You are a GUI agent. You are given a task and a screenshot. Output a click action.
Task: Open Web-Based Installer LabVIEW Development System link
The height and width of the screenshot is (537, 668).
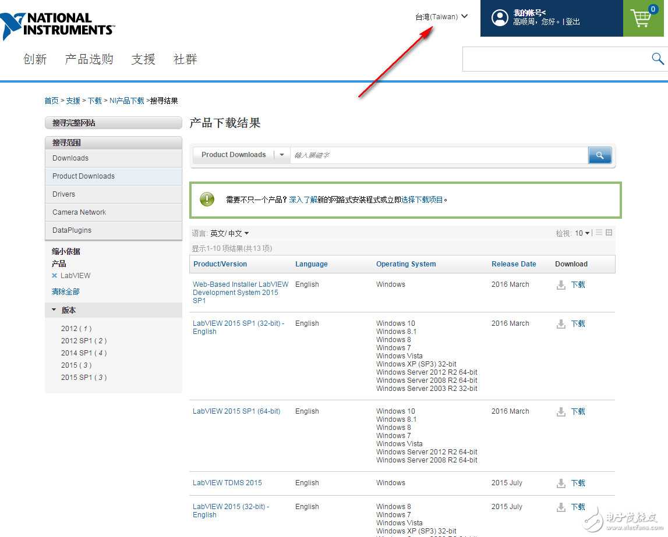[x=241, y=292]
